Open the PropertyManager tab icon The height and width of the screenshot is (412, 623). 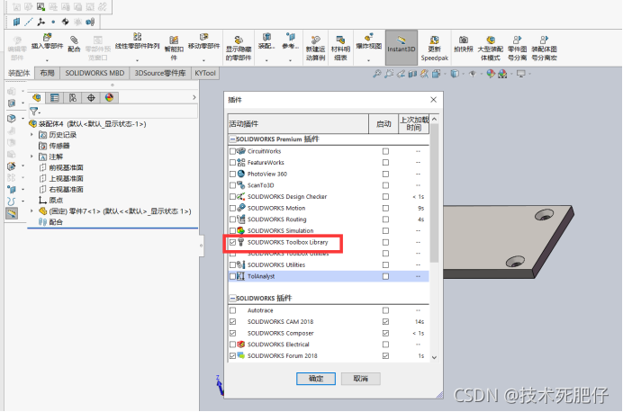click(54, 98)
